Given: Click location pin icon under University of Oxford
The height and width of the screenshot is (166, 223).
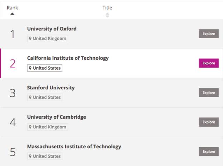Looking at the screenshot, I should point(30,38).
